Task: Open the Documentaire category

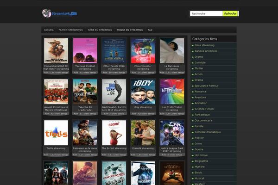Action: (203, 120)
